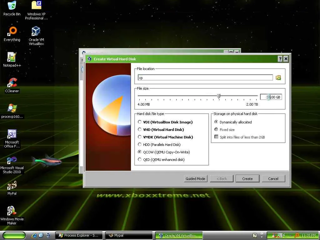This screenshot has width=320, height=240.
Task: Click the Start button
Action: point(14,236)
